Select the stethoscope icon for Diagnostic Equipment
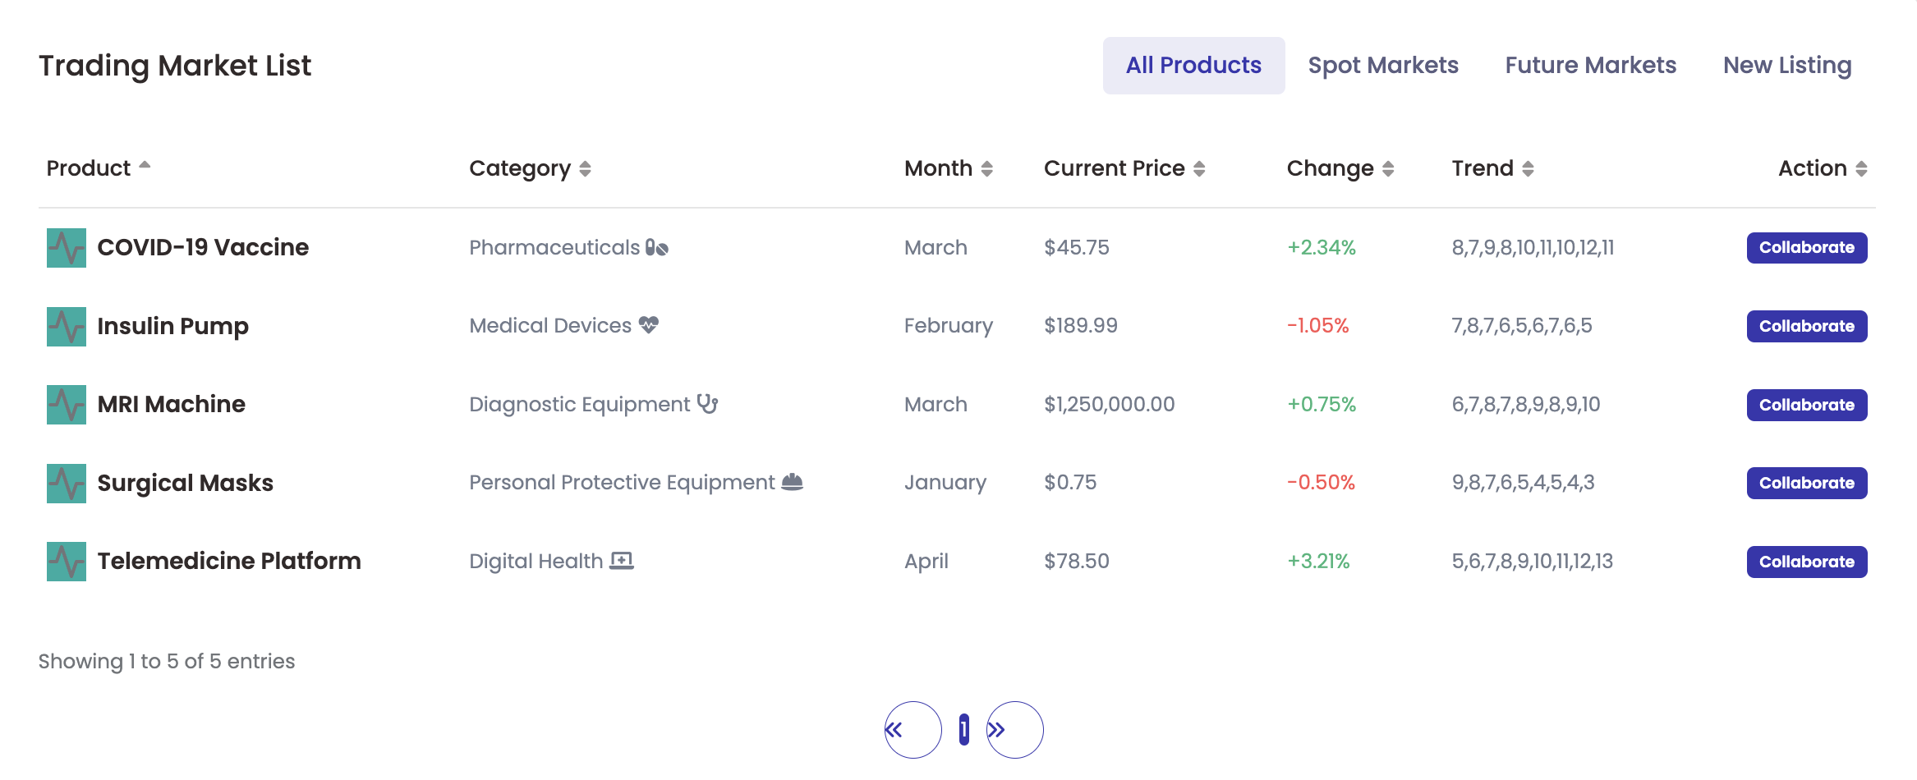Screen dimensions: 1917x780 point(708,404)
